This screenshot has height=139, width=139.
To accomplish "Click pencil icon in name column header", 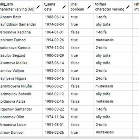I will [38, 7].
